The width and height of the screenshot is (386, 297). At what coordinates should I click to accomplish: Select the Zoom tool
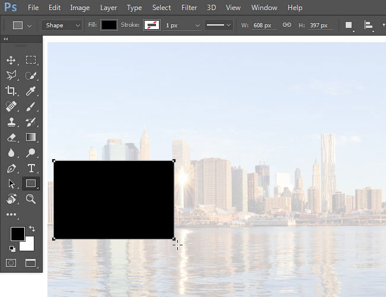click(31, 199)
